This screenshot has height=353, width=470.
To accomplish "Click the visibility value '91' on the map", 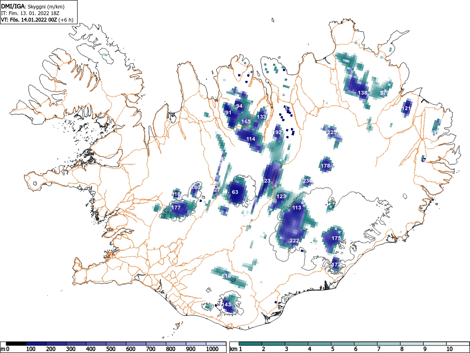I will point(228,113).
